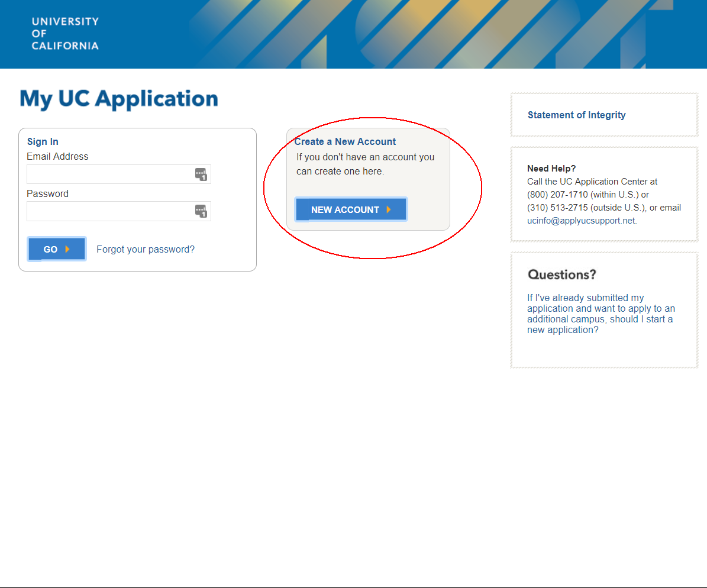Click the orange arrow inside the GO button
This screenshot has width=707, height=588.
pyautogui.click(x=68, y=248)
